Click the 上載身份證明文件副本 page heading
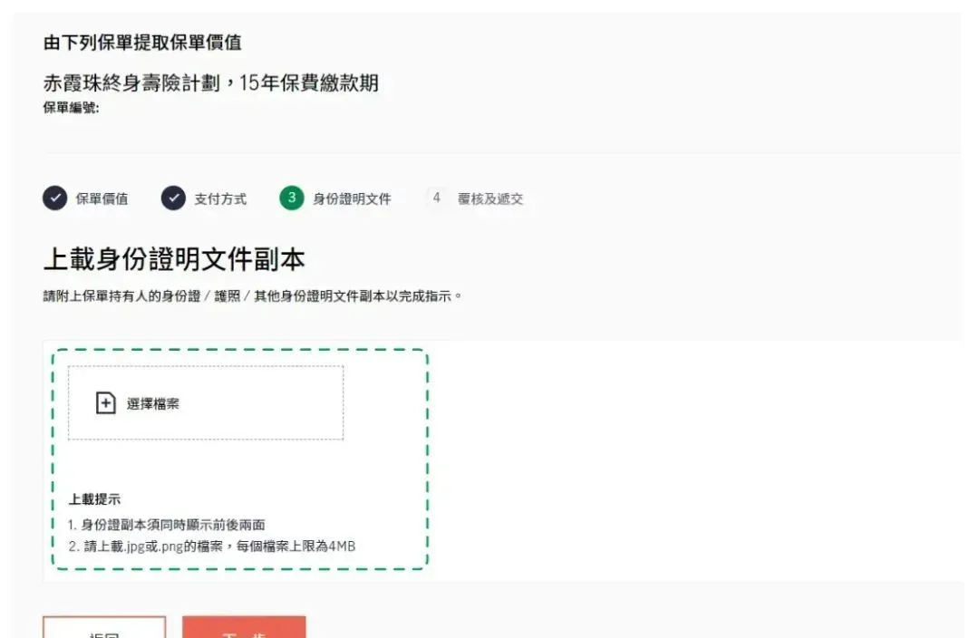 pos(174,259)
